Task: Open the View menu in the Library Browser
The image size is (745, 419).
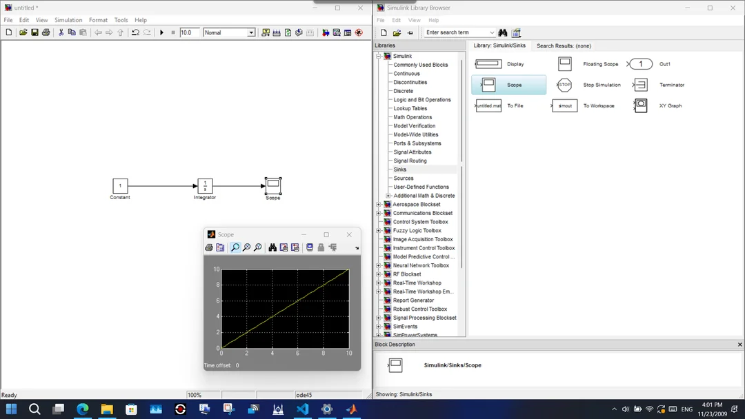Action: coord(415,20)
